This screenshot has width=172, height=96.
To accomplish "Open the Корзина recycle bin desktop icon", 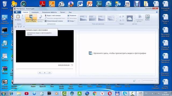I will pos(5,5).
